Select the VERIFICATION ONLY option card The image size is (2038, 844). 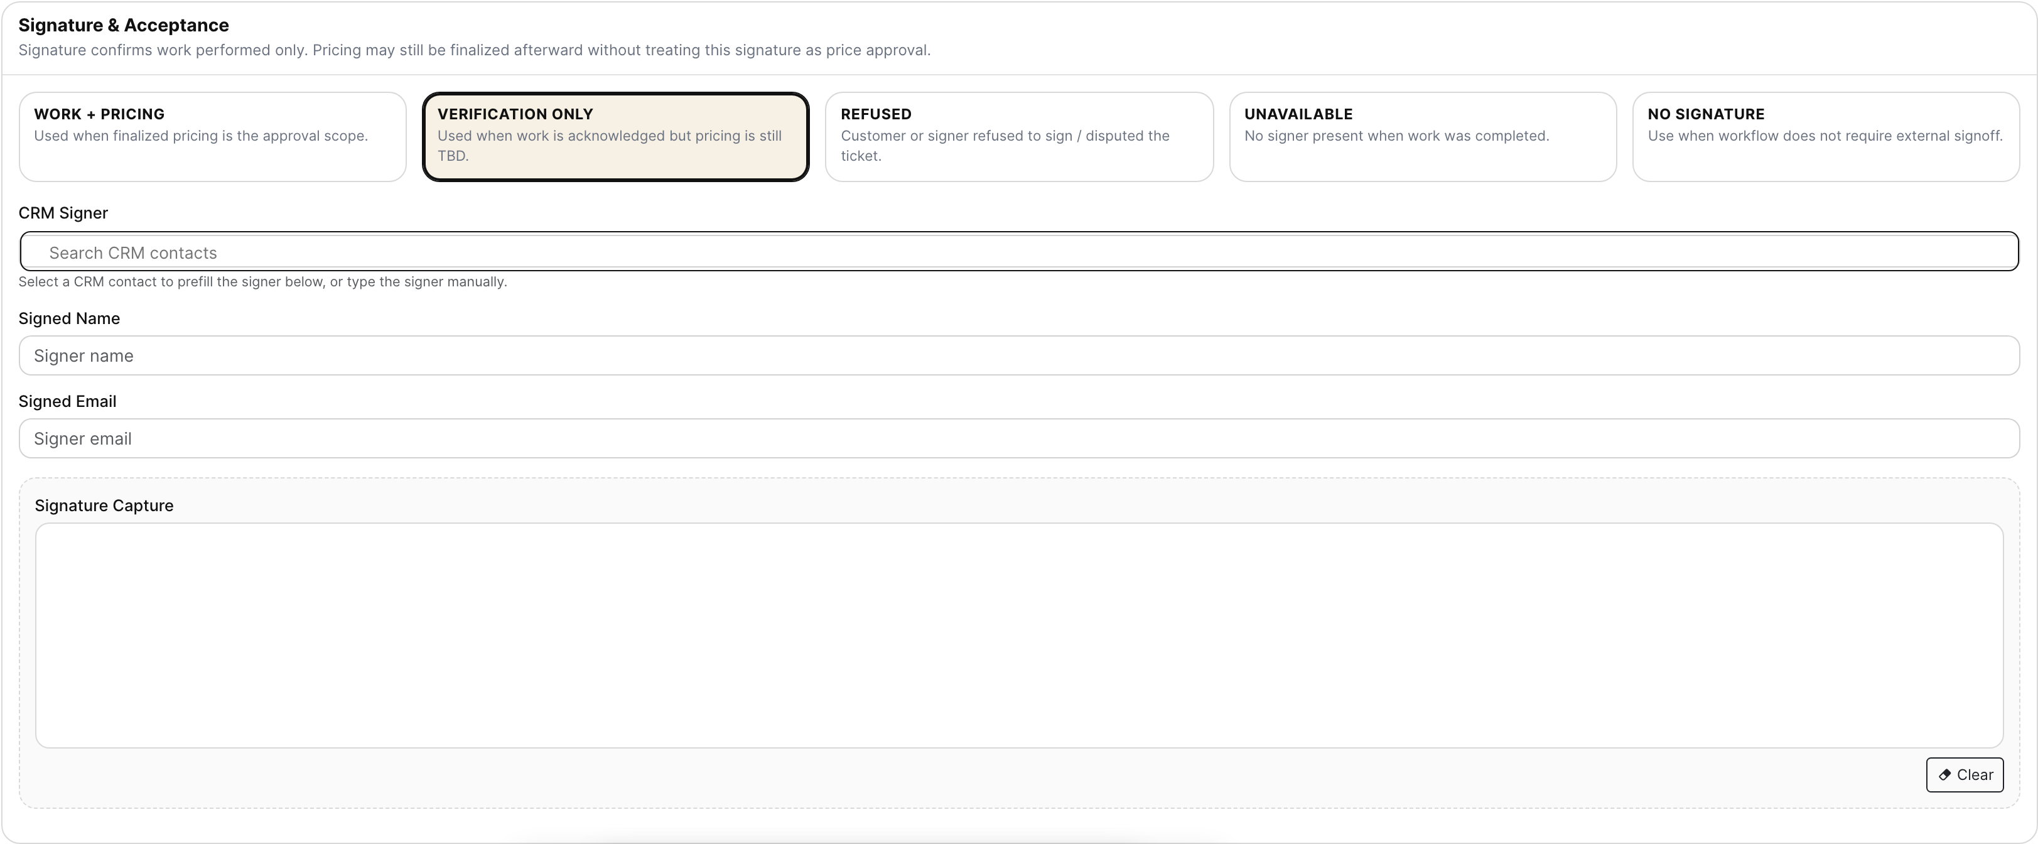(x=615, y=137)
